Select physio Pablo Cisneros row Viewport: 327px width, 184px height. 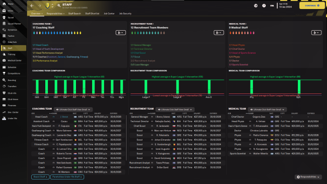pos(275,135)
